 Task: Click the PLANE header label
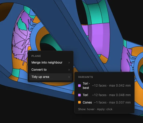click(36, 56)
